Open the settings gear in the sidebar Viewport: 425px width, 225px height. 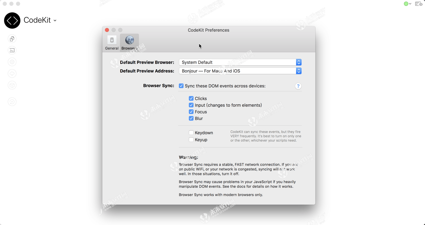[12, 62]
